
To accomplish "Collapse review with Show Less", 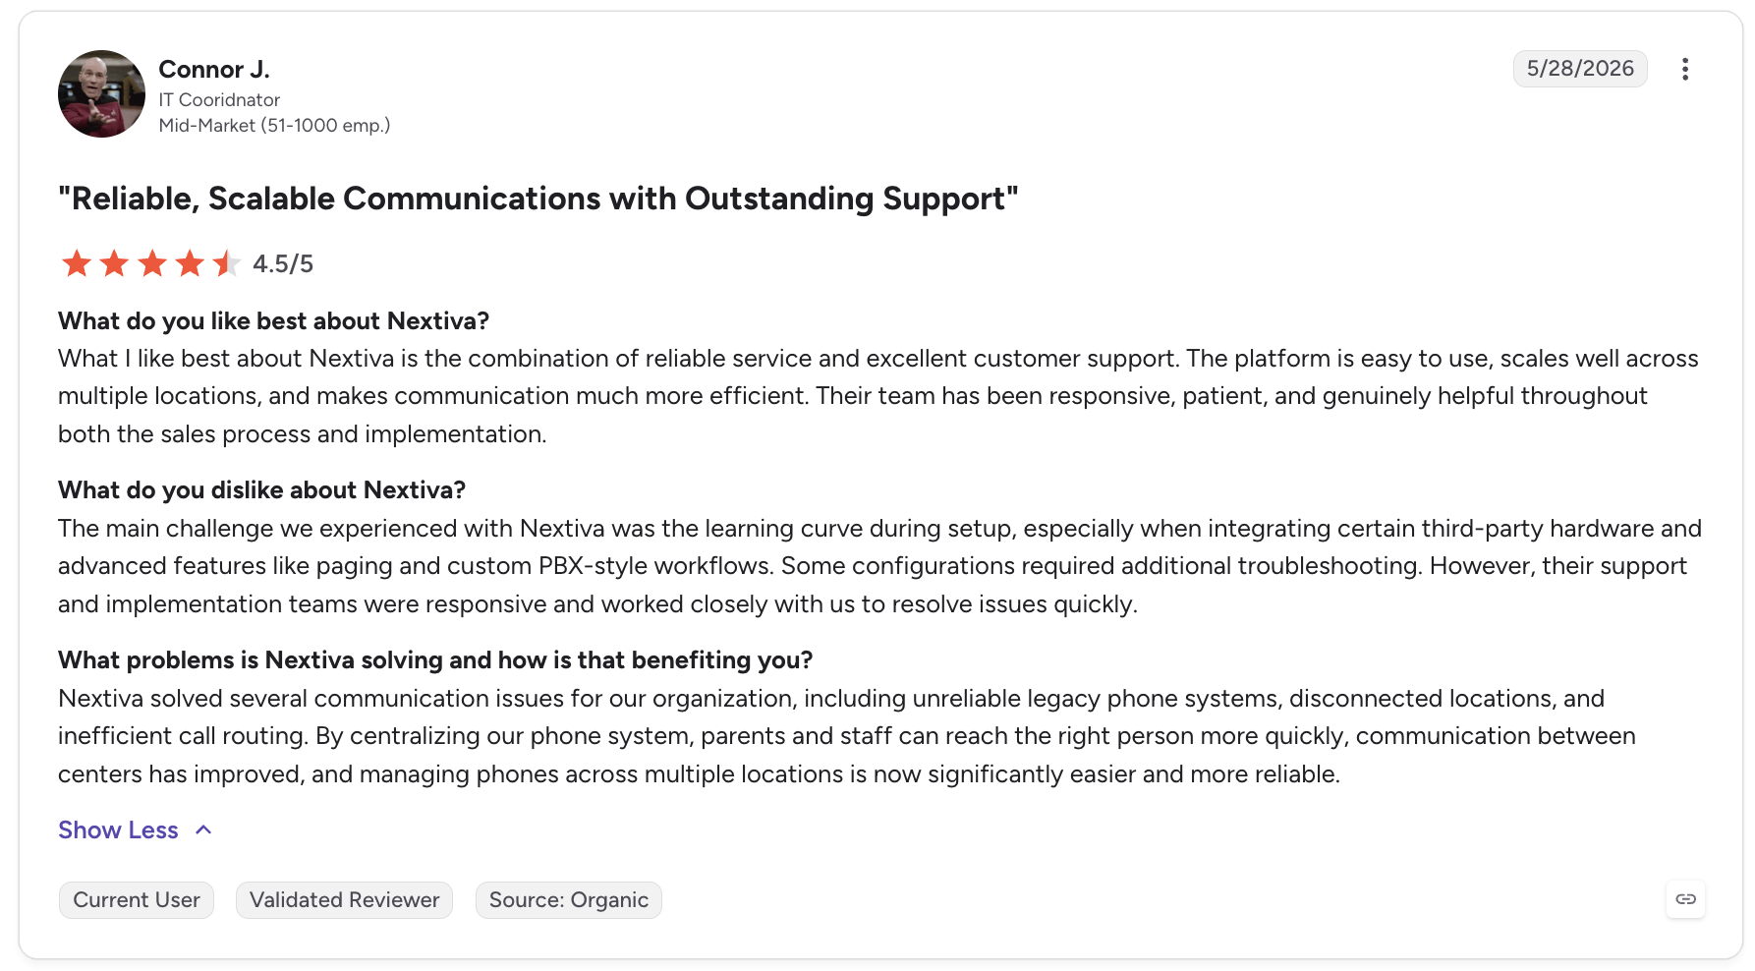I will click(118, 830).
